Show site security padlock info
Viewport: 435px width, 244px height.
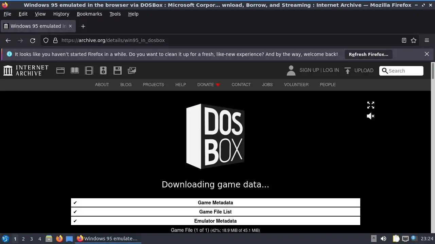(55, 40)
